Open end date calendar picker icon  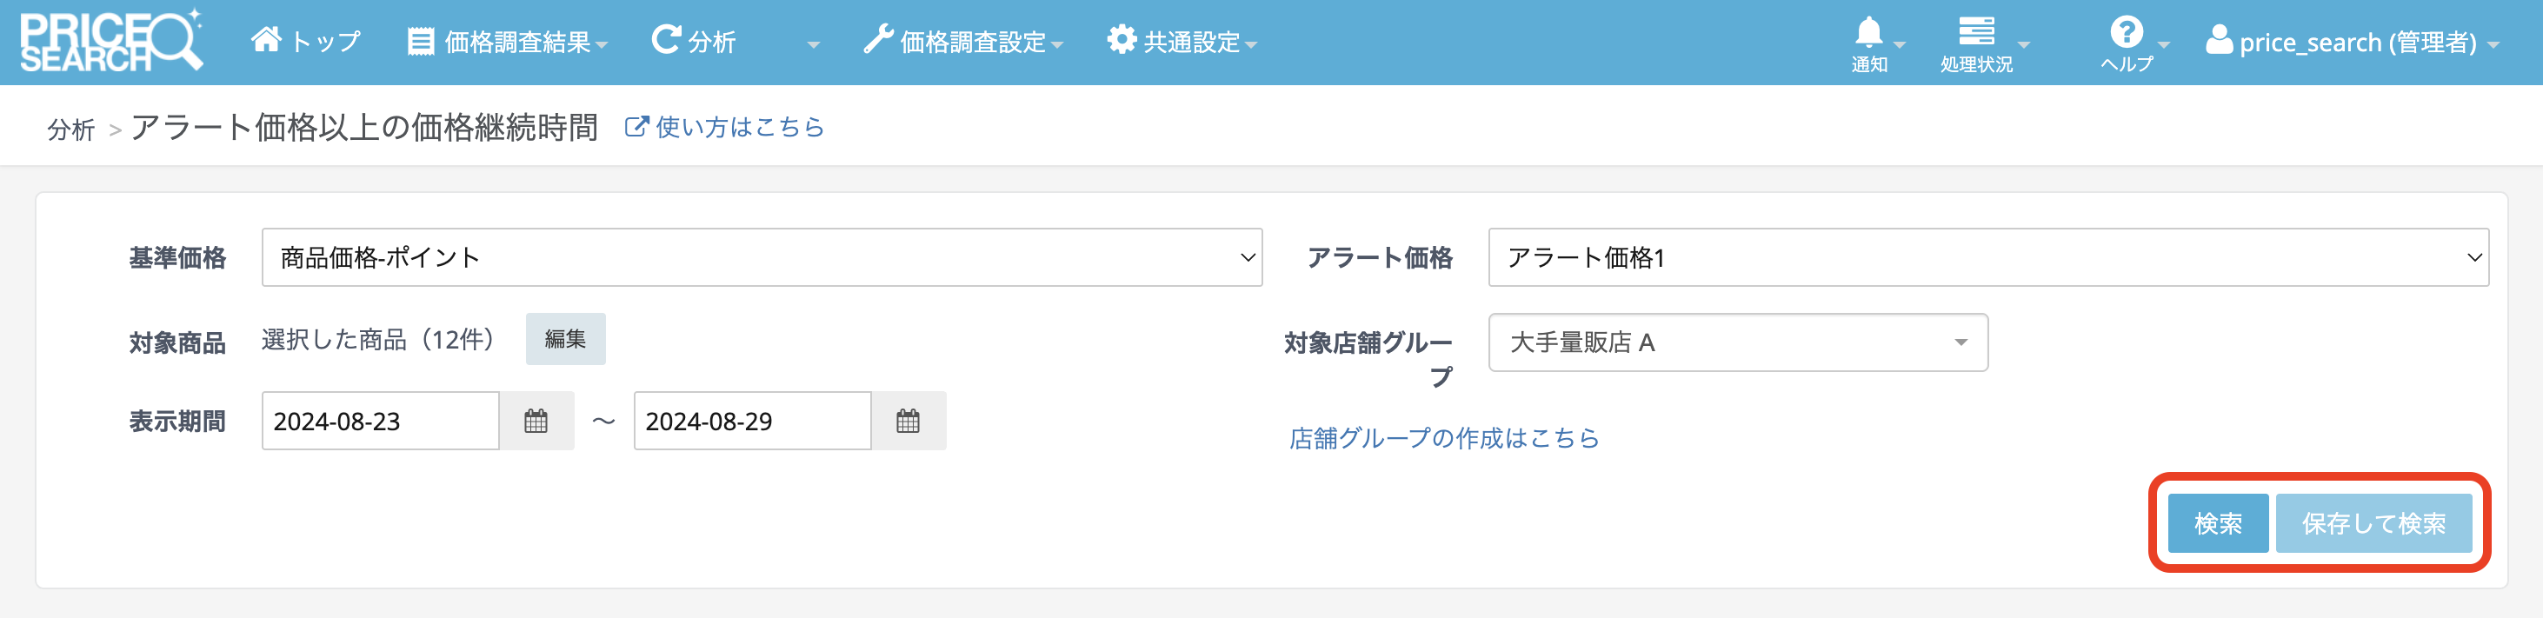pos(909,422)
